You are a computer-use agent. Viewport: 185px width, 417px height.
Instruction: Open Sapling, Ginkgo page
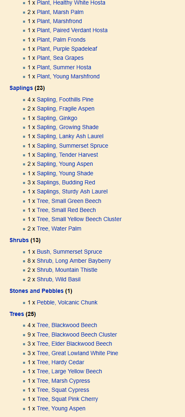57,118
